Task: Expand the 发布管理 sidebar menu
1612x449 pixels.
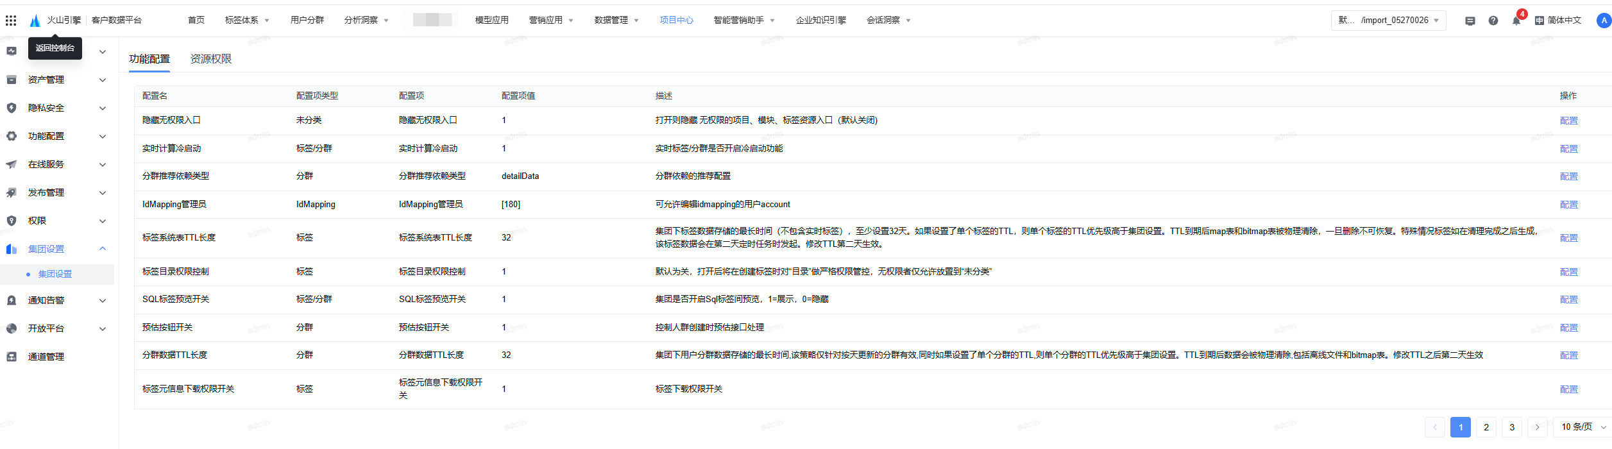Action: coord(103,192)
